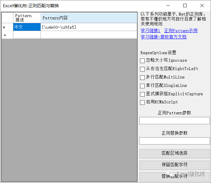Image resolution: width=211 pixels, height=183 pixels.
Task: Enable 忽略大小写 Ignocase checkbox
Action: coord(142,61)
